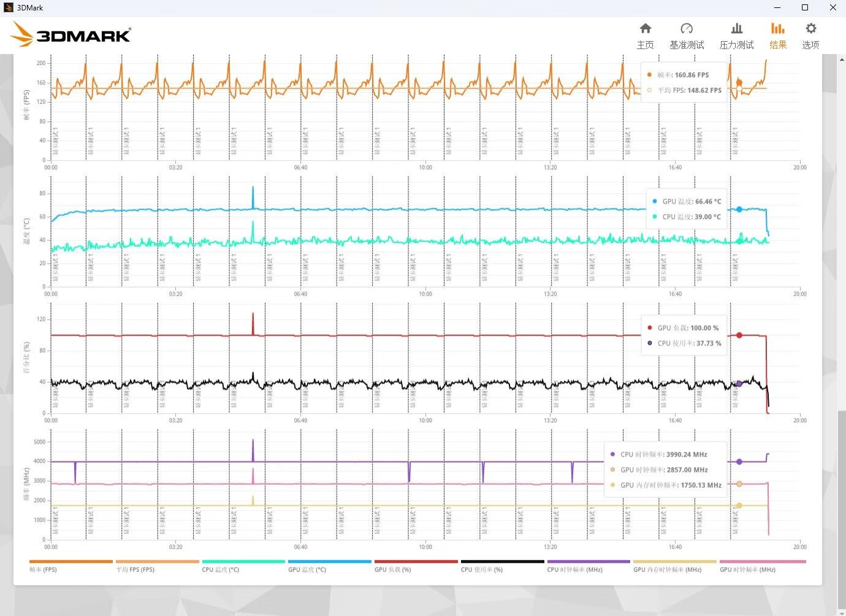Click the 3DMark title bar app icon
This screenshot has width=846, height=616.
8,7
